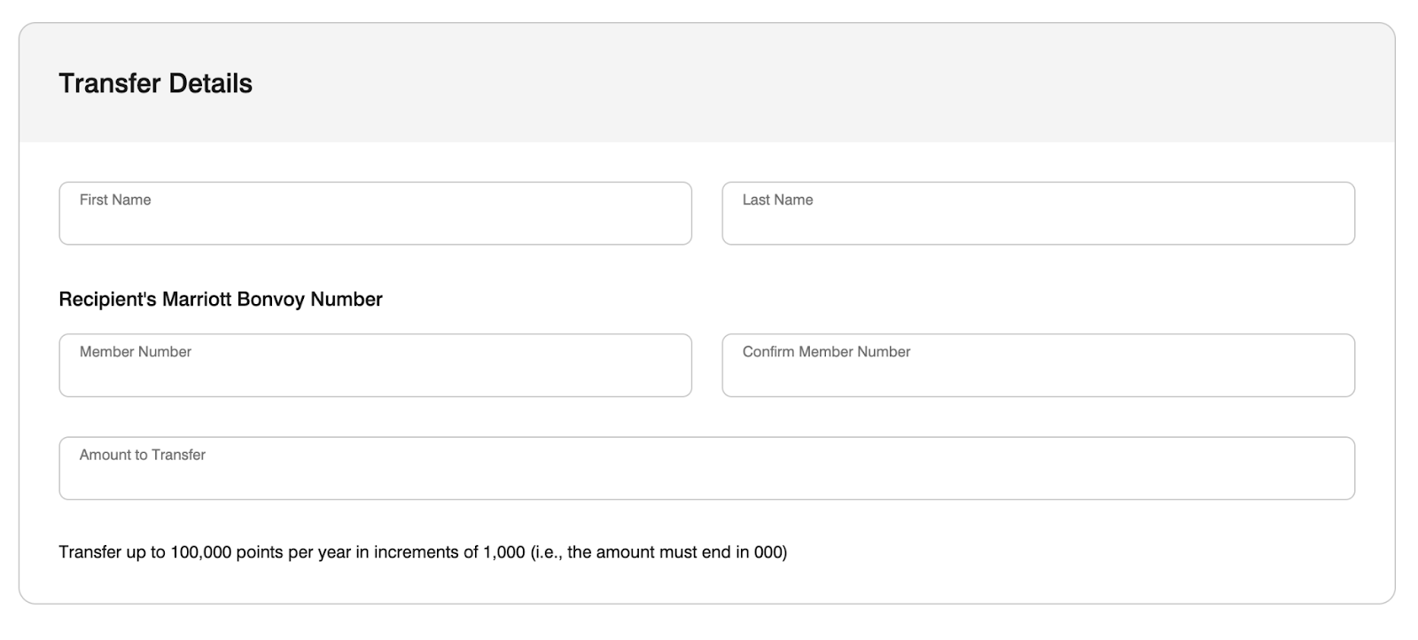This screenshot has height=640, width=1418.
Task: Click the 'Last Name' placeholder label
Action: pyautogui.click(x=777, y=200)
